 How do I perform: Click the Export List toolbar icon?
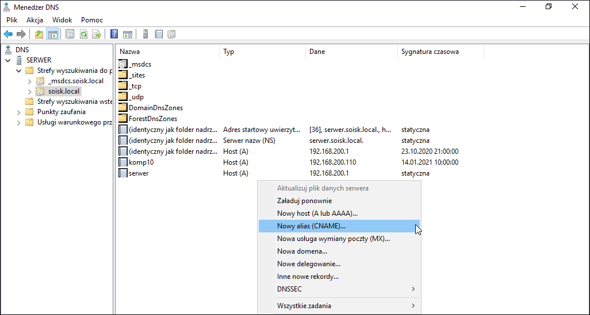click(97, 34)
